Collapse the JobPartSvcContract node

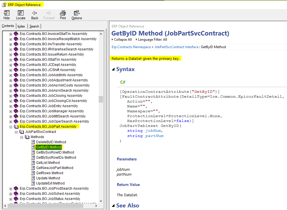coord(16,132)
